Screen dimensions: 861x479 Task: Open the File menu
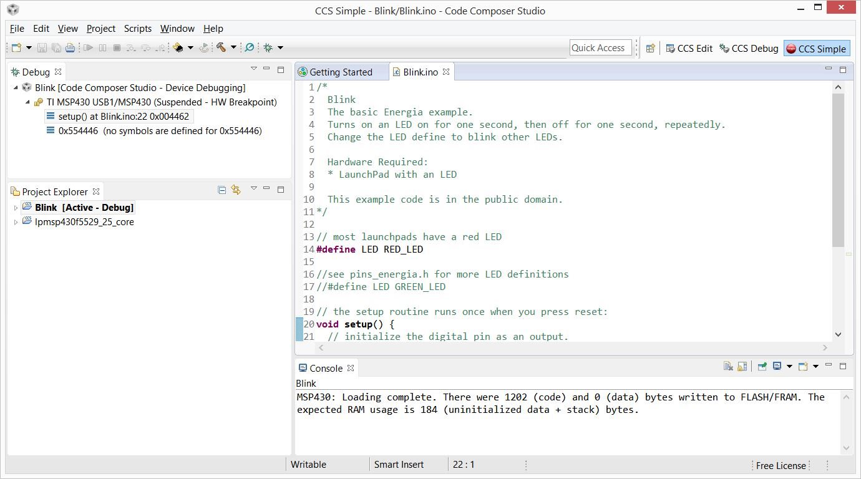pyautogui.click(x=17, y=29)
